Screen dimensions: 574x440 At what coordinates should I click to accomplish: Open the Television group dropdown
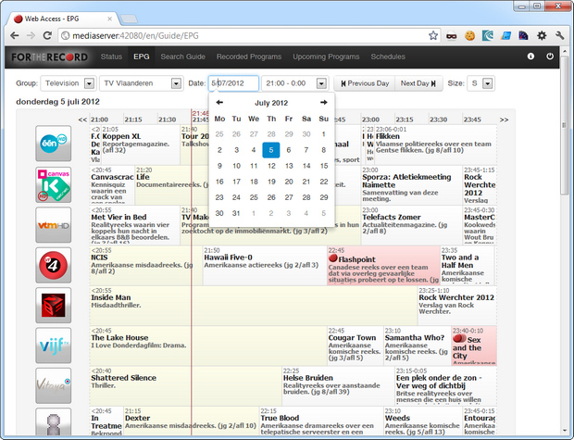pos(69,83)
